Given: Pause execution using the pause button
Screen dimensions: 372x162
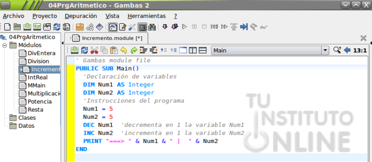Looking at the screenshot, I should click(194, 27).
